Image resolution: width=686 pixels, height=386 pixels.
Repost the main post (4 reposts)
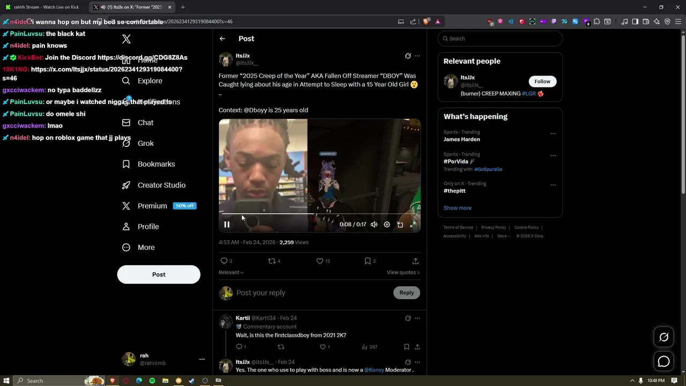274,261
